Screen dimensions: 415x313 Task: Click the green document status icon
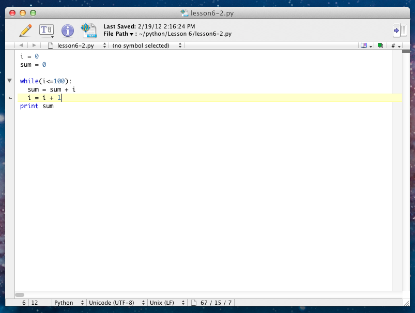380,46
